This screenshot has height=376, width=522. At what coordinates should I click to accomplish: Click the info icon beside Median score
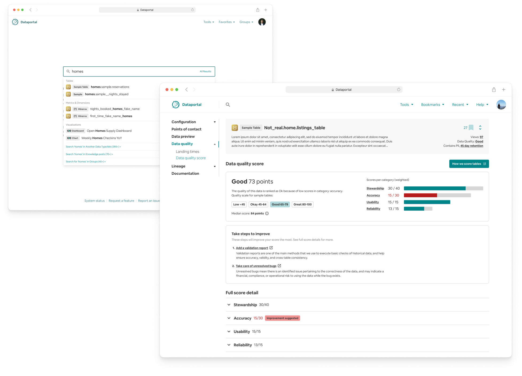tap(267, 214)
